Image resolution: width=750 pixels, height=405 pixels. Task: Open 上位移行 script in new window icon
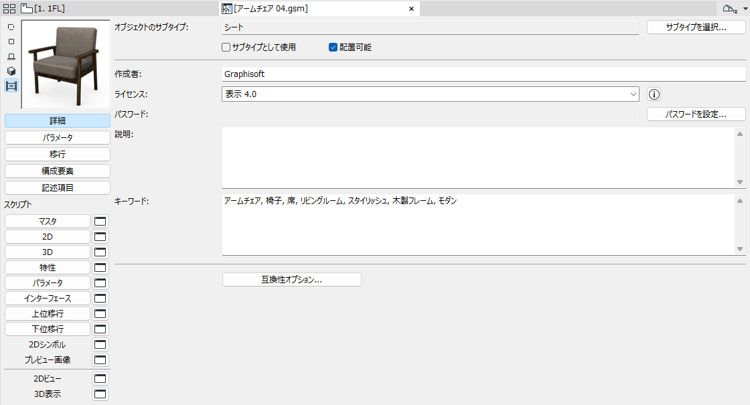100,313
